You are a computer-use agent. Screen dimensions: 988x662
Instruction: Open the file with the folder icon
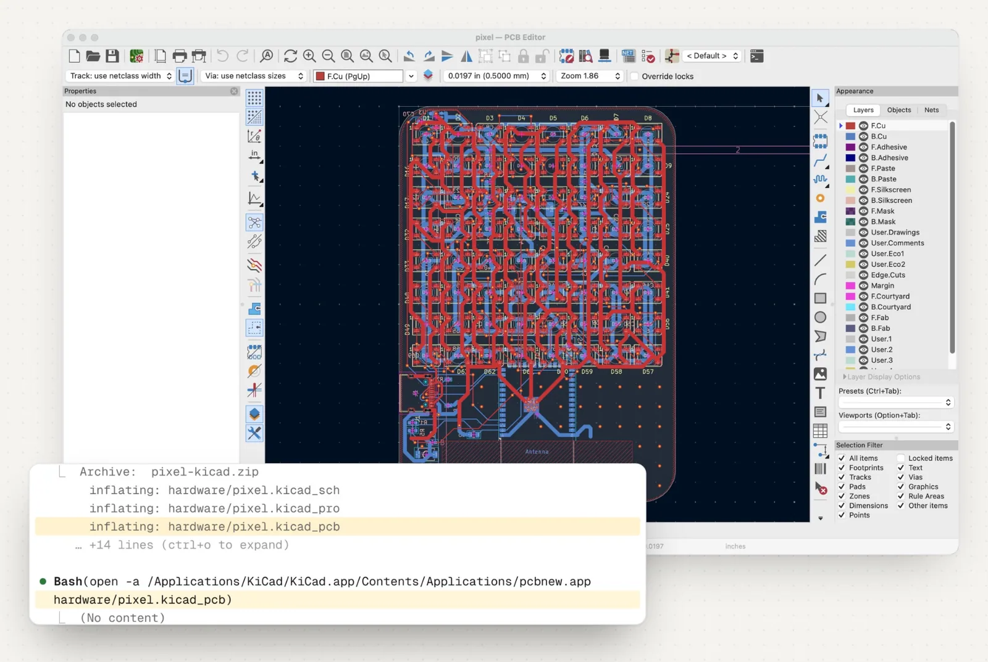pos(93,56)
